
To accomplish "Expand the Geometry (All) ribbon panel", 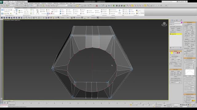I will click(66, 15).
